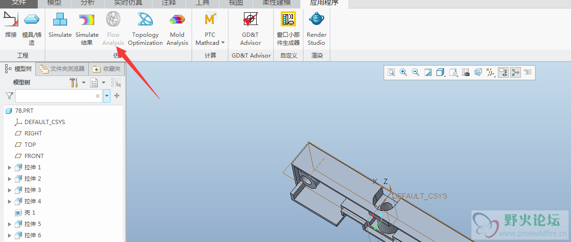Click the zoom in magnifier

coord(403,72)
